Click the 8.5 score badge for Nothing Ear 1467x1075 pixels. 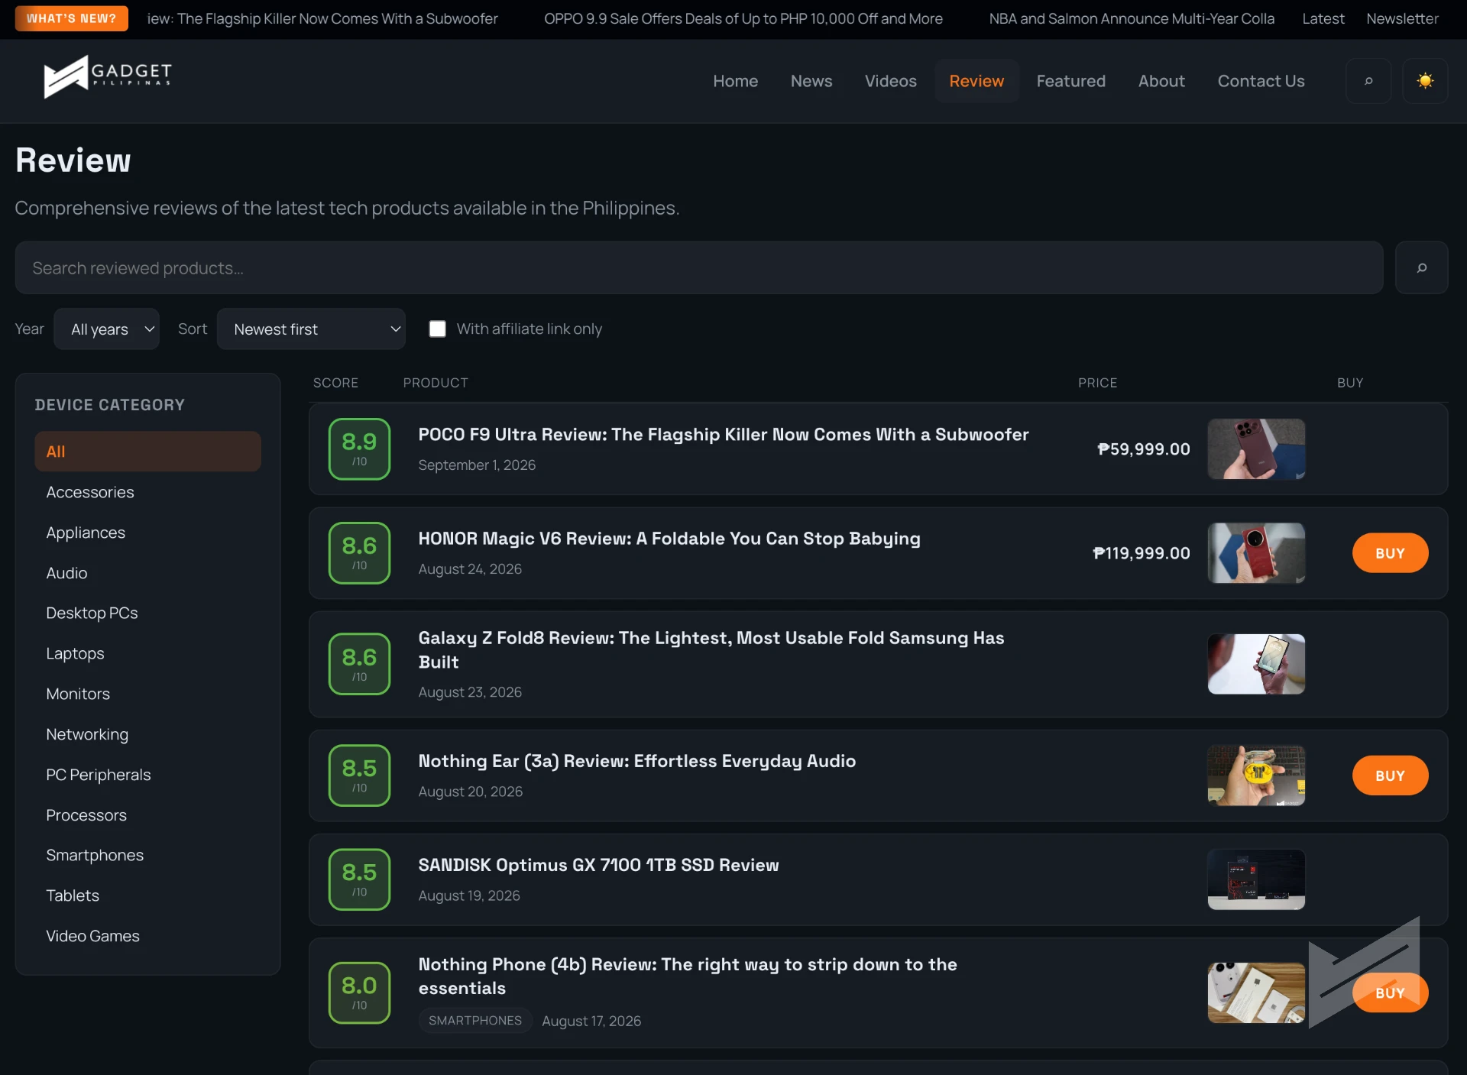pos(359,775)
